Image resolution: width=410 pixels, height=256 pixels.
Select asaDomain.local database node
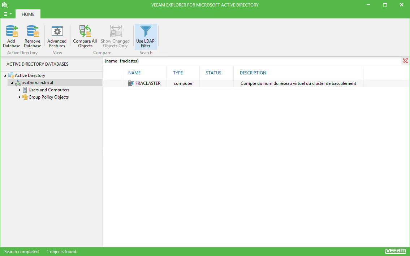point(38,83)
